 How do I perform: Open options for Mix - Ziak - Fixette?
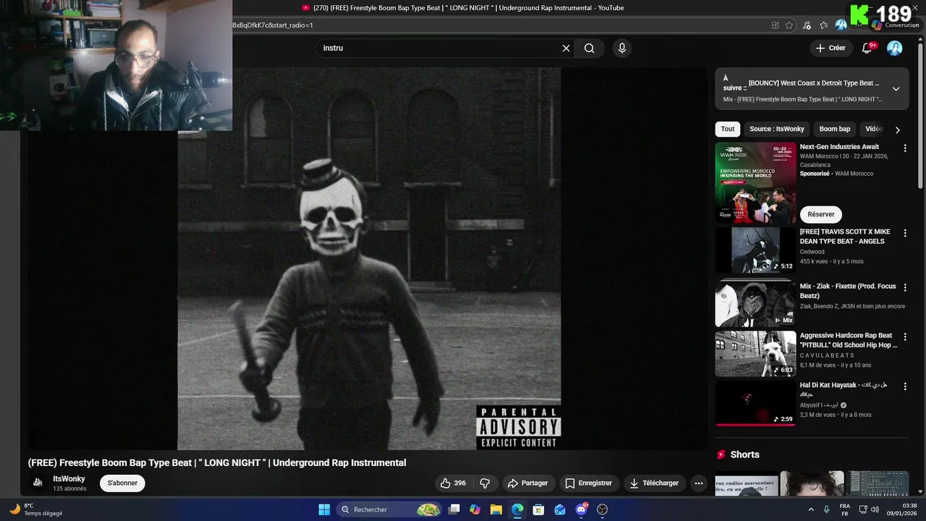point(904,288)
